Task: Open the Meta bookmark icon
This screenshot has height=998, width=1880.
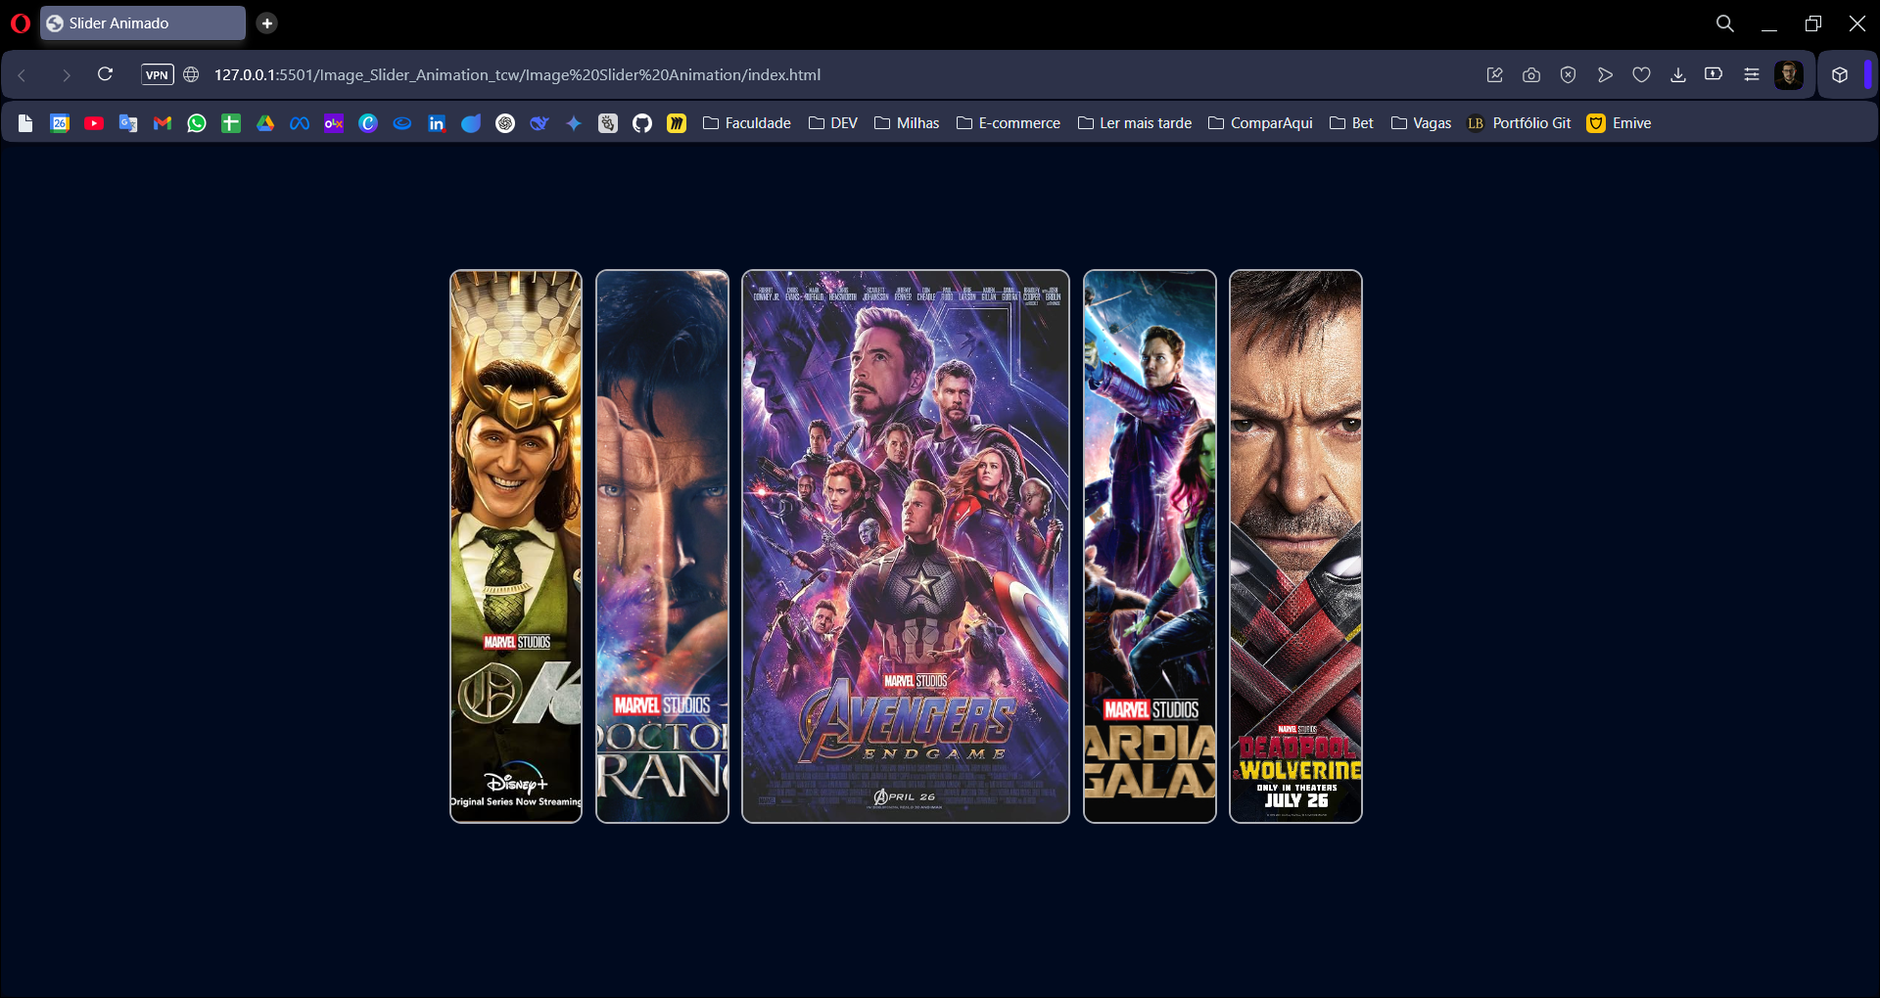Action: 300,123
